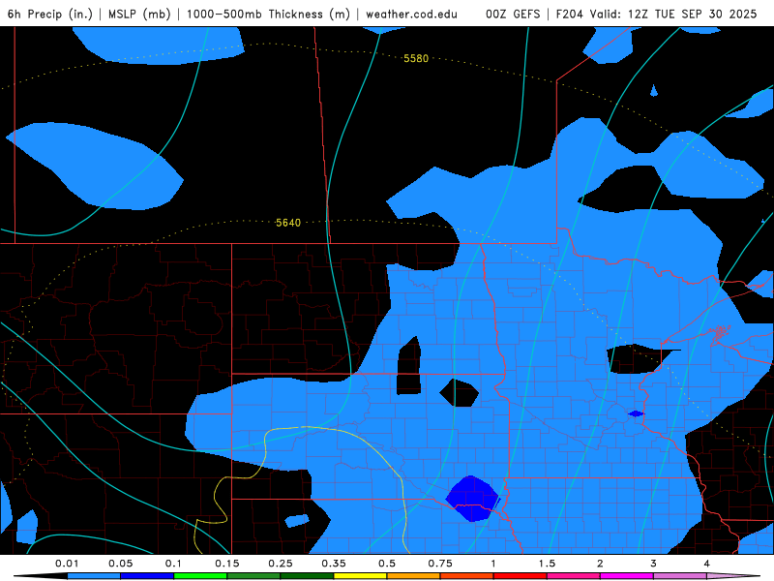Screen dimensions: 774x581
Task: Select the pink 1.5 legend swatch
Action: coord(574,576)
